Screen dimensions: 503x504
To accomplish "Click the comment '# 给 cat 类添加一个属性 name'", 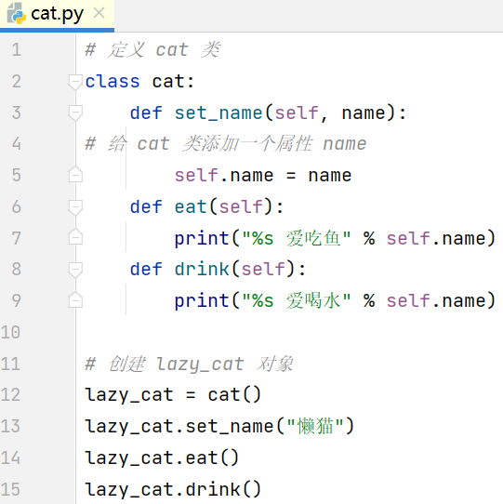I will tap(226, 144).
